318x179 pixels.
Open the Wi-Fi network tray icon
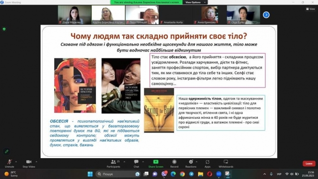287,174
